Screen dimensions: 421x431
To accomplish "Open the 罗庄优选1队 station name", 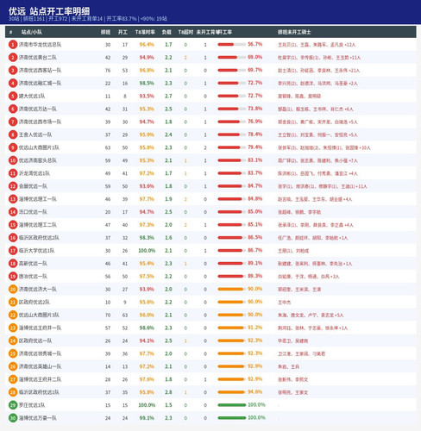I will click(32, 405).
